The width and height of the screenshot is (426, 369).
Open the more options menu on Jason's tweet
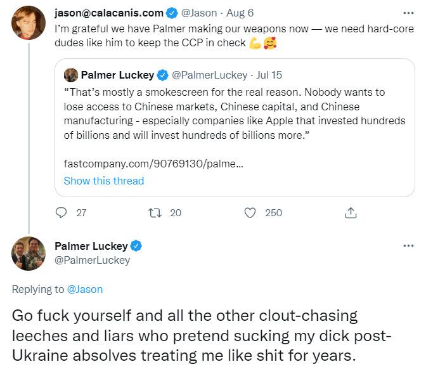408,12
